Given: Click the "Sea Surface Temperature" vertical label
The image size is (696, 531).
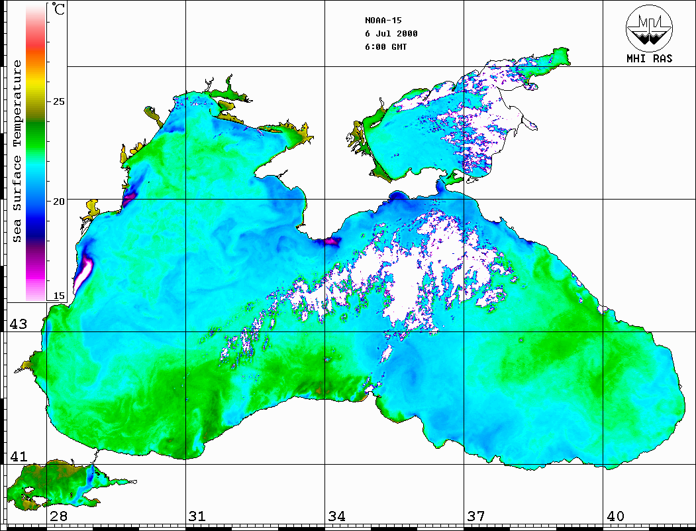Looking at the screenshot, I should pyautogui.click(x=17, y=152).
